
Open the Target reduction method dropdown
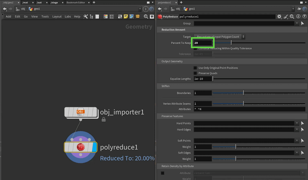coord(219,37)
